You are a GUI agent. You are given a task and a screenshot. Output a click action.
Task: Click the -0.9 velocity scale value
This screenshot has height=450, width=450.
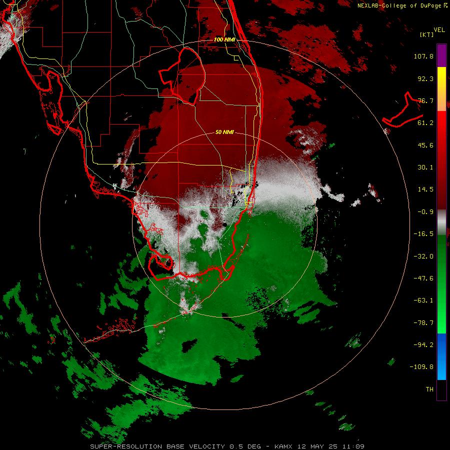425,212
